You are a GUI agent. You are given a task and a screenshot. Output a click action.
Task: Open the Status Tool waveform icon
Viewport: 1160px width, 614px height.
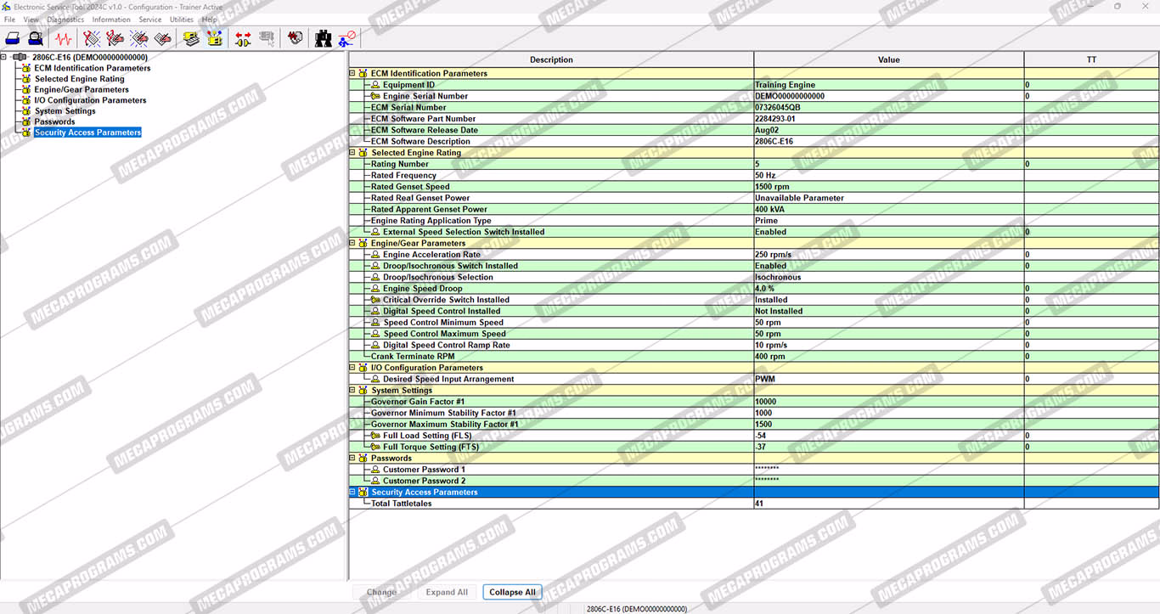click(x=63, y=38)
